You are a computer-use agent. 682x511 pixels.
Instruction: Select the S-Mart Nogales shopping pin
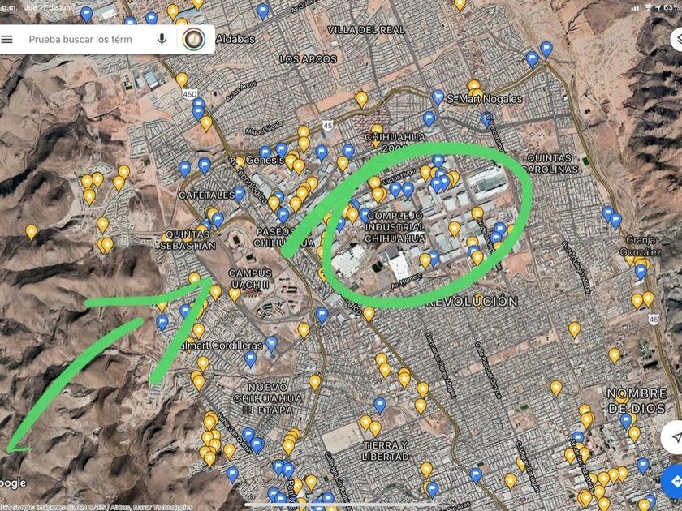point(438,97)
